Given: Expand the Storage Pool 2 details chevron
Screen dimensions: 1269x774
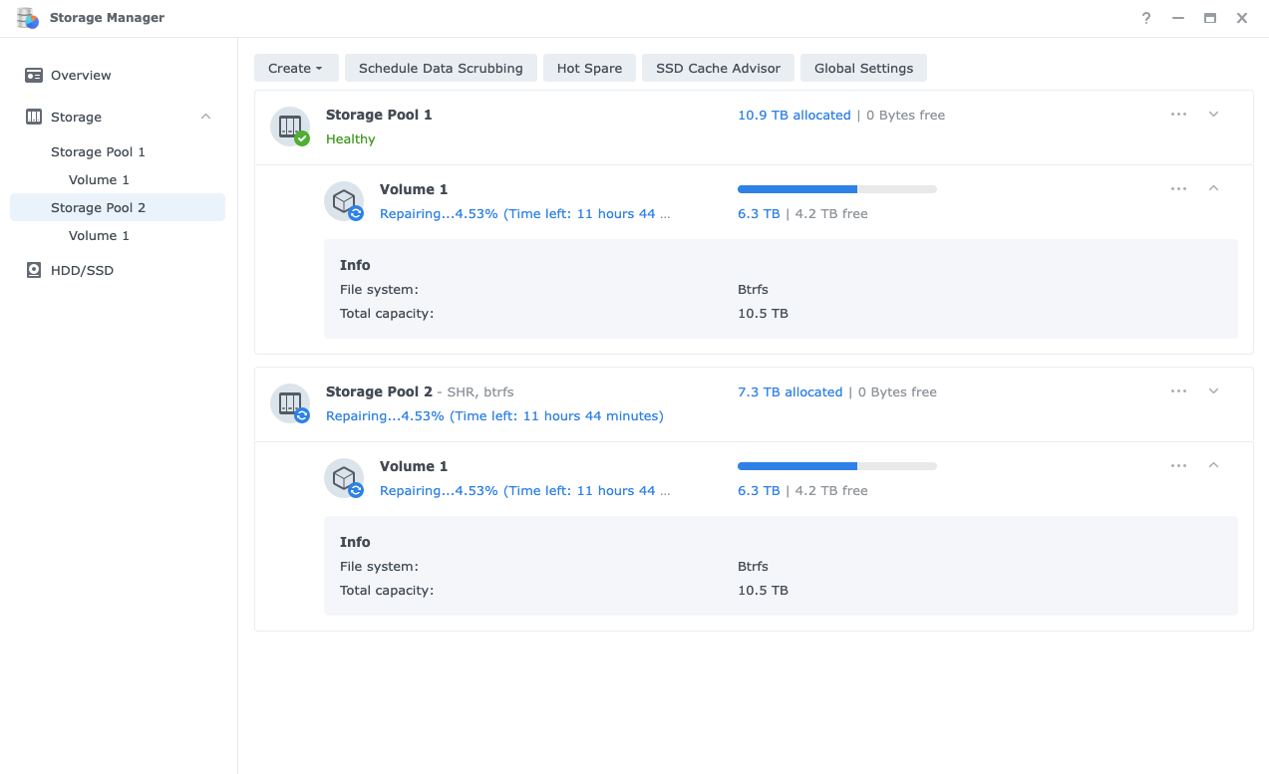Looking at the screenshot, I should (1213, 390).
